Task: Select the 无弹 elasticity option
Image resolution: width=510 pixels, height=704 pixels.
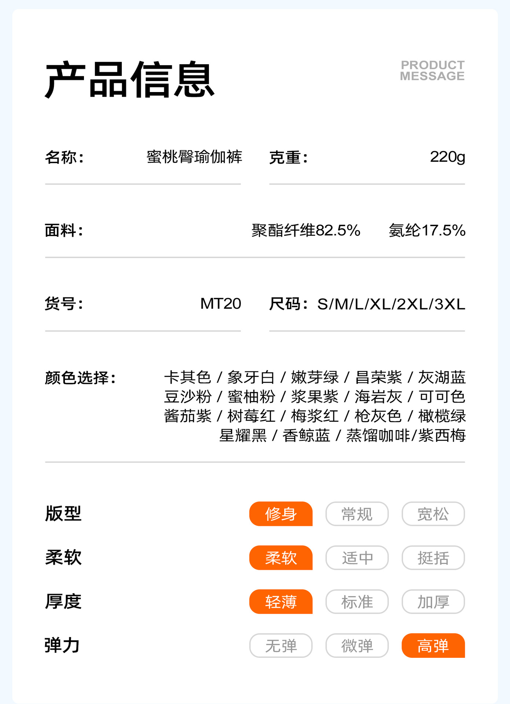Action: [x=281, y=646]
